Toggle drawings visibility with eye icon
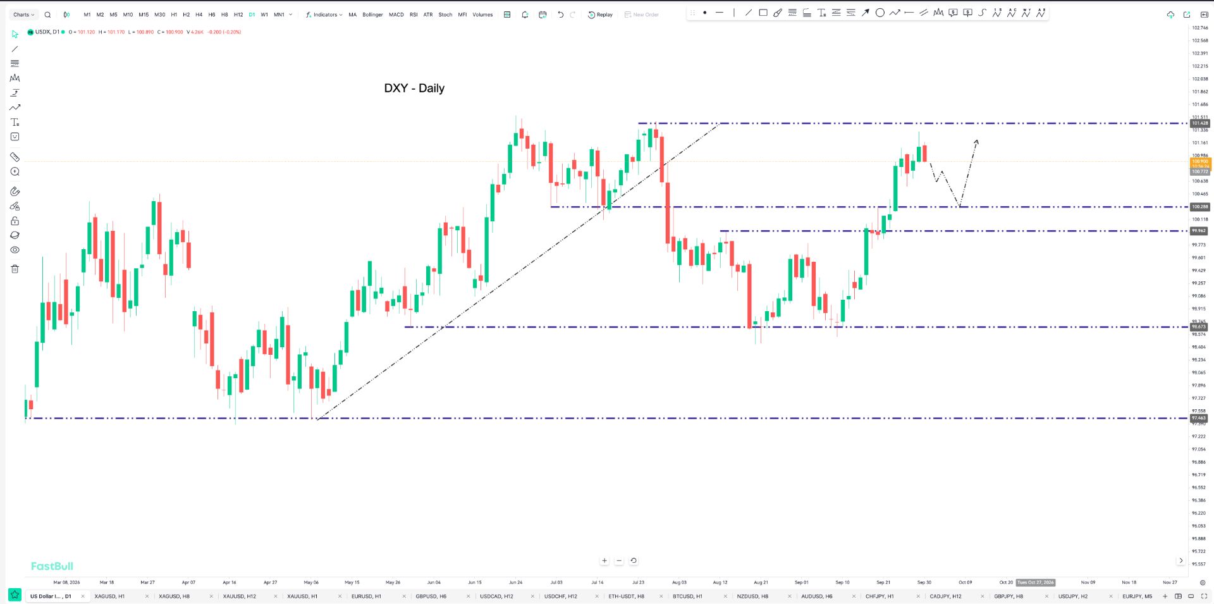The width and height of the screenshot is (1214, 604). coord(15,250)
